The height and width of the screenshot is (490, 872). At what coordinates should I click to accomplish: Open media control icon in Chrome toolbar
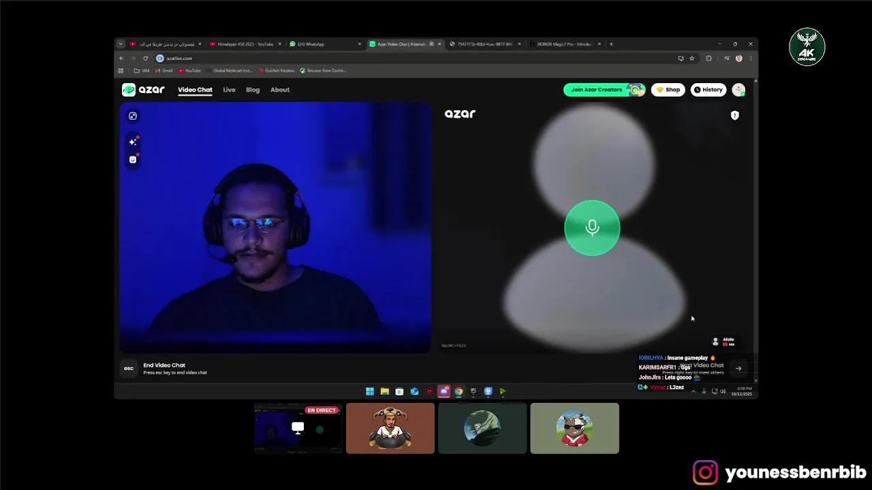pyautogui.click(x=727, y=59)
